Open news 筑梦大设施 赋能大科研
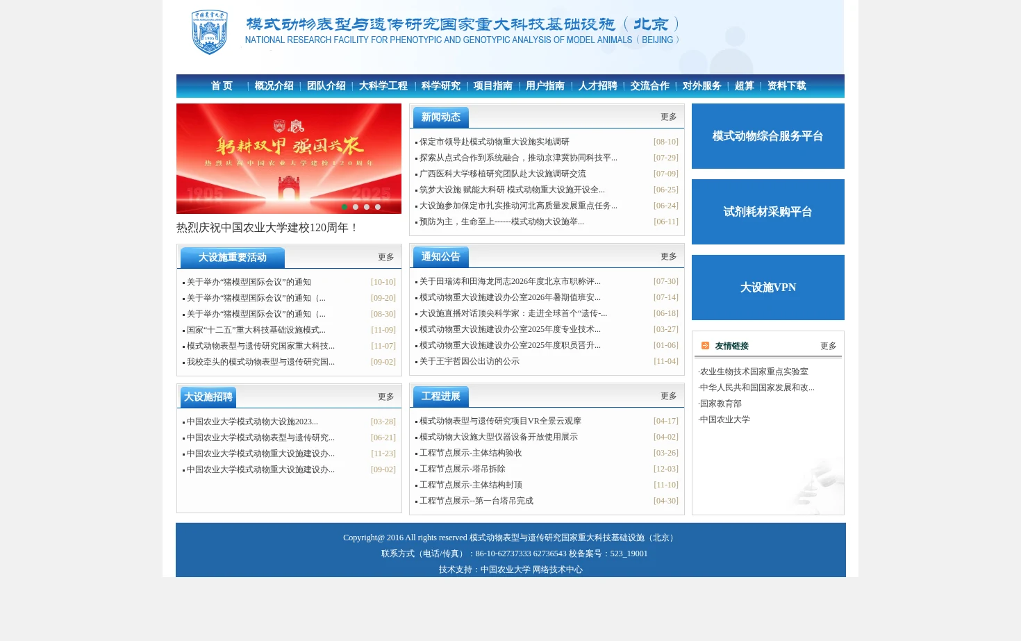This screenshot has width=1021, height=641. pyautogui.click(x=512, y=190)
